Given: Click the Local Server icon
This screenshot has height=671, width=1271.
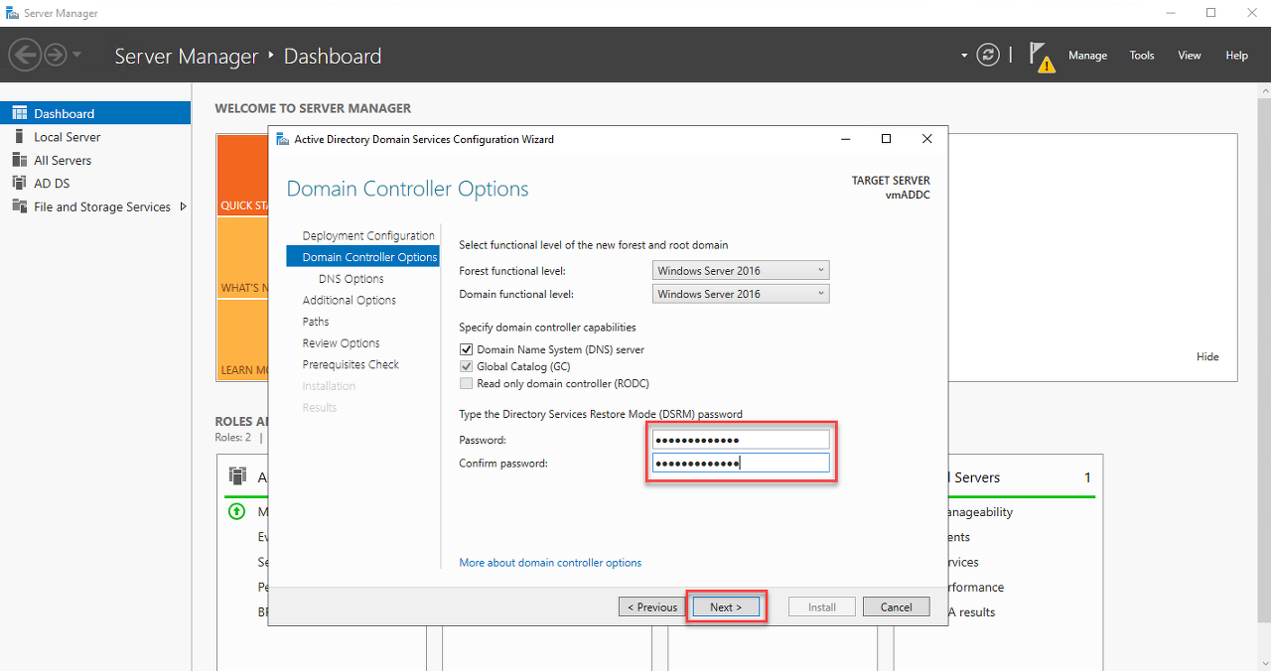Looking at the screenshot, I should pos(19,137).
